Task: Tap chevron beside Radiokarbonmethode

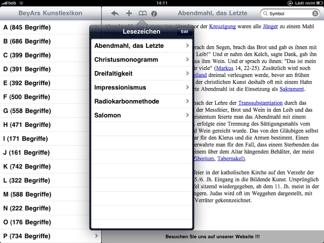Action: point(187,101)
